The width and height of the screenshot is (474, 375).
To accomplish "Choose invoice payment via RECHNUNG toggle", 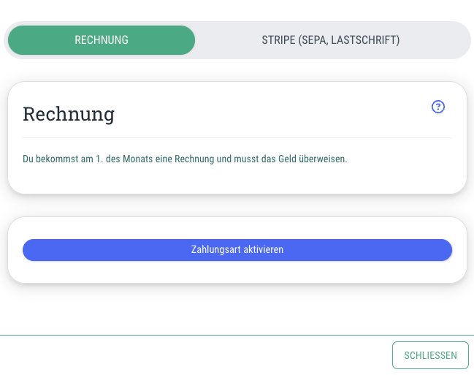I will coord(102,40).
